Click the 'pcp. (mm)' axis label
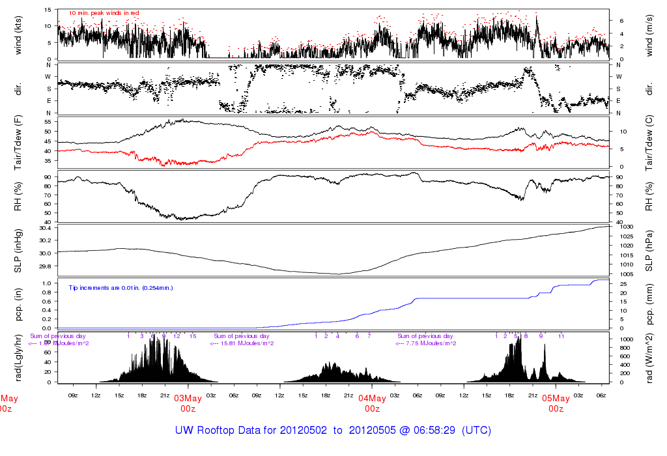The height and width of the screenshot is (456, 667). pyautogui.click(x=649, y=305)
